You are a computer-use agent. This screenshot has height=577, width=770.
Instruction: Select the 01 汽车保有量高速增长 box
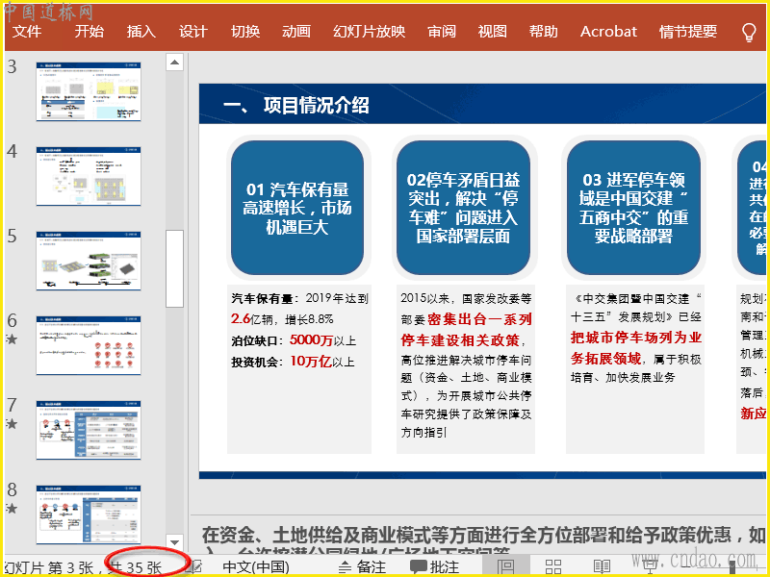297,208
